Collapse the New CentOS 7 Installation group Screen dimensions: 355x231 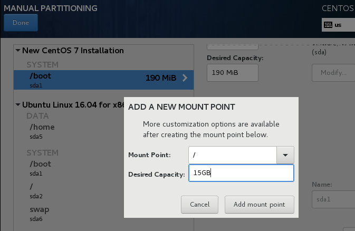(18, 50)
